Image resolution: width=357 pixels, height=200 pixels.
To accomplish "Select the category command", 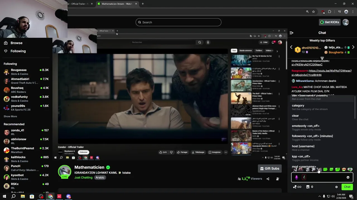I will (322, 107).
